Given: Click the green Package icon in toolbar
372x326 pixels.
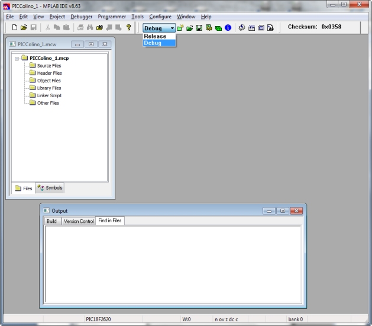Looking at the screenshot, I should tap(218, 28).
